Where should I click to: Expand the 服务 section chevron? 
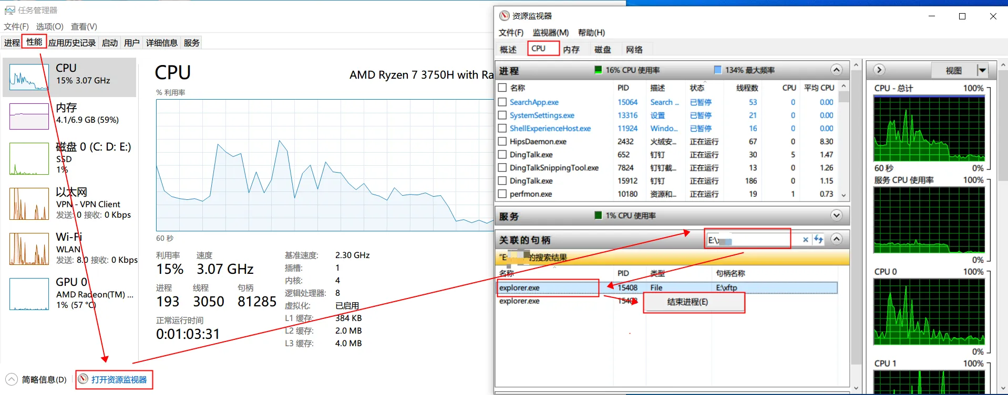tap(837, 216)
